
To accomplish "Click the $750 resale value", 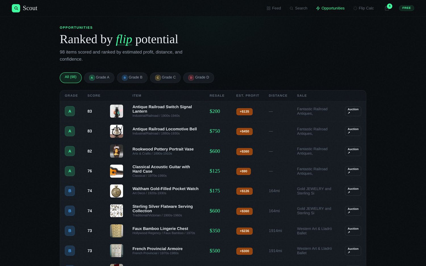I will point(215,131).
